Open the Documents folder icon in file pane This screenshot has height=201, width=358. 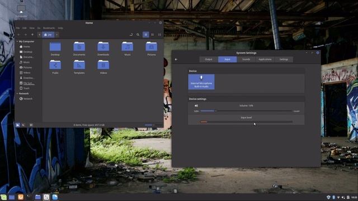(x=79, y=47)
